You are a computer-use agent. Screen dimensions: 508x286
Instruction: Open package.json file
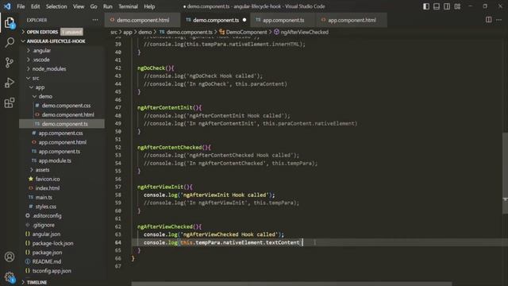(47, 253)
